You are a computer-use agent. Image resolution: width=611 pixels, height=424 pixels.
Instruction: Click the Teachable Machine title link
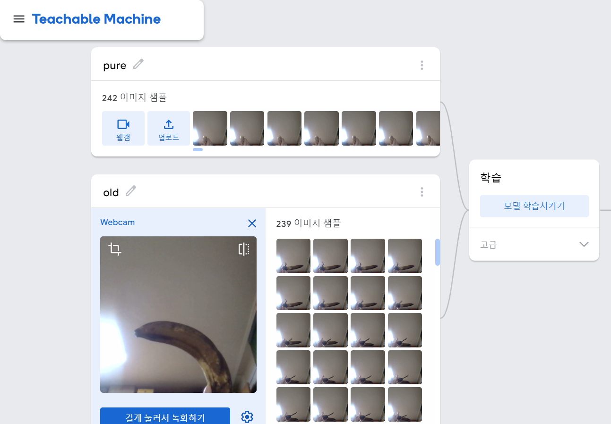[96, 19]
